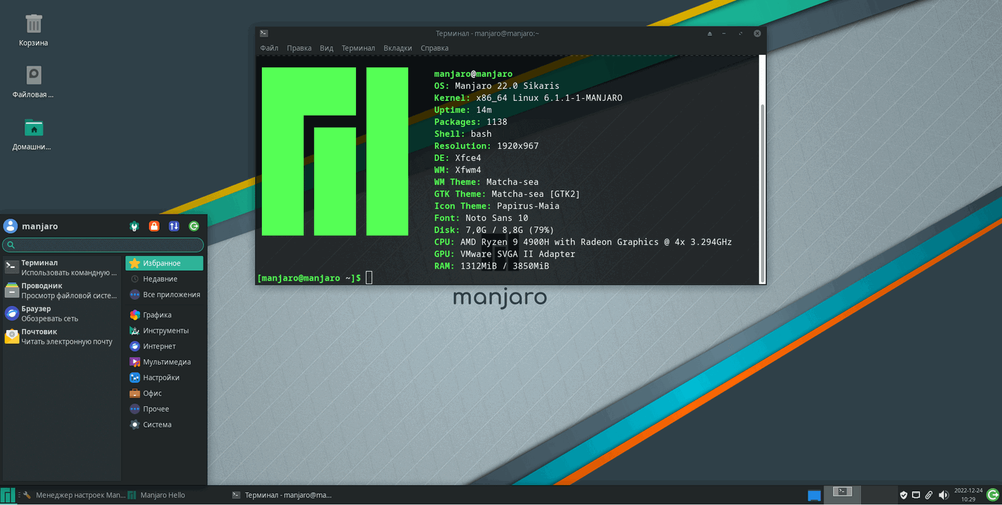The height and width of the screenshot is (505, 1002).
Task: Log out using the green icon in the menu header
Action: tap(194, 226)
